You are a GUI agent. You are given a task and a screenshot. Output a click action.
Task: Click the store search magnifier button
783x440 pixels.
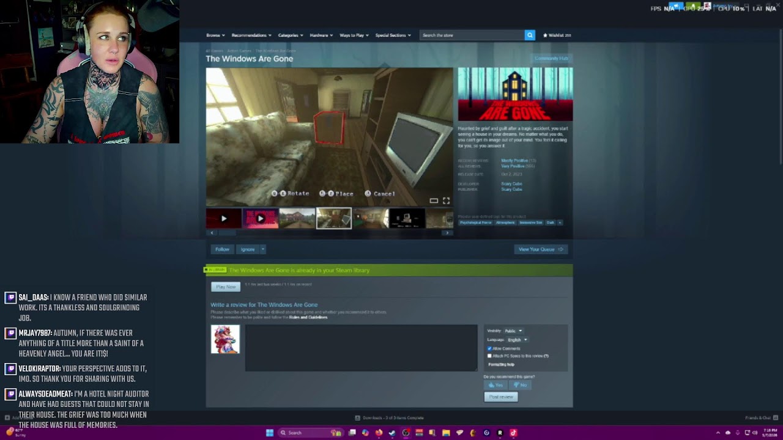tap(530, 35)
